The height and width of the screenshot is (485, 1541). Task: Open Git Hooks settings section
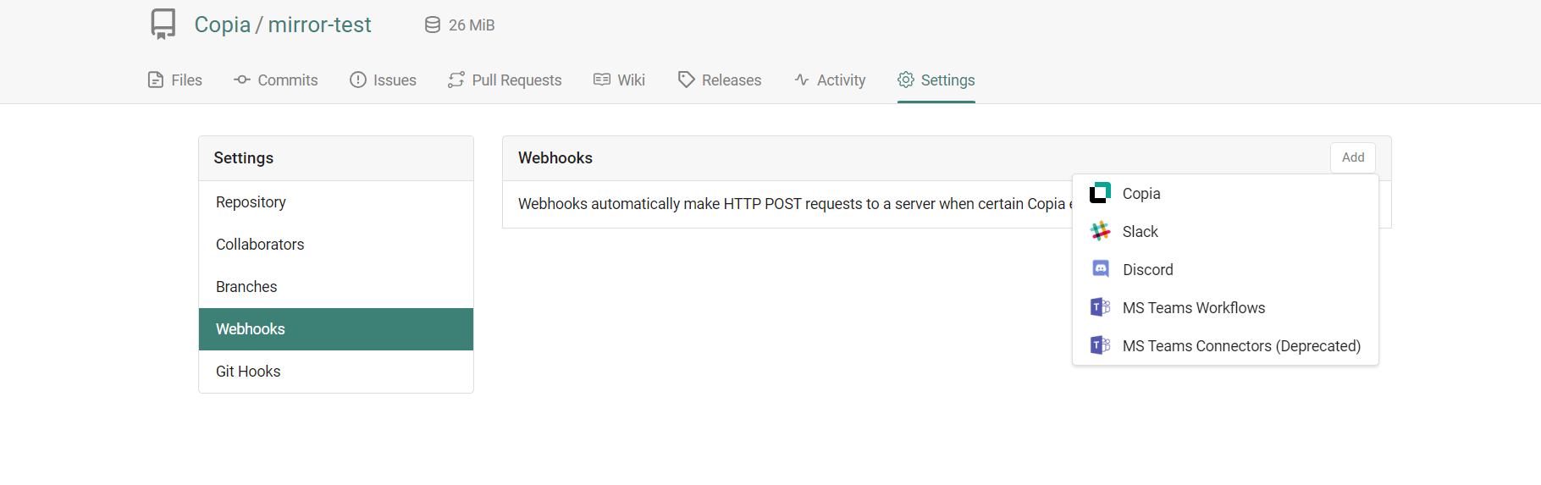248,372
